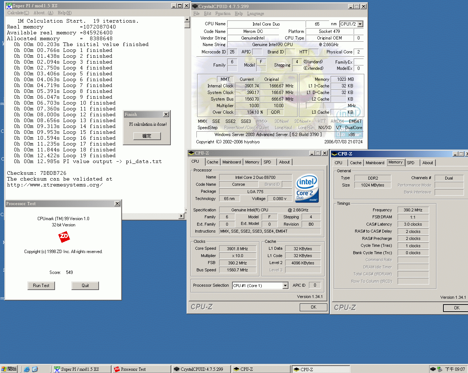Open Function menu in CrystalCPUID
The height and width of the screenshot is (373, 468).
point(223,14)
